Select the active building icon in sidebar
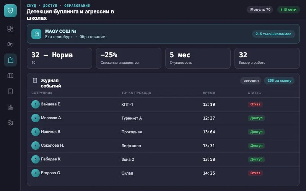 pos(10,60)
